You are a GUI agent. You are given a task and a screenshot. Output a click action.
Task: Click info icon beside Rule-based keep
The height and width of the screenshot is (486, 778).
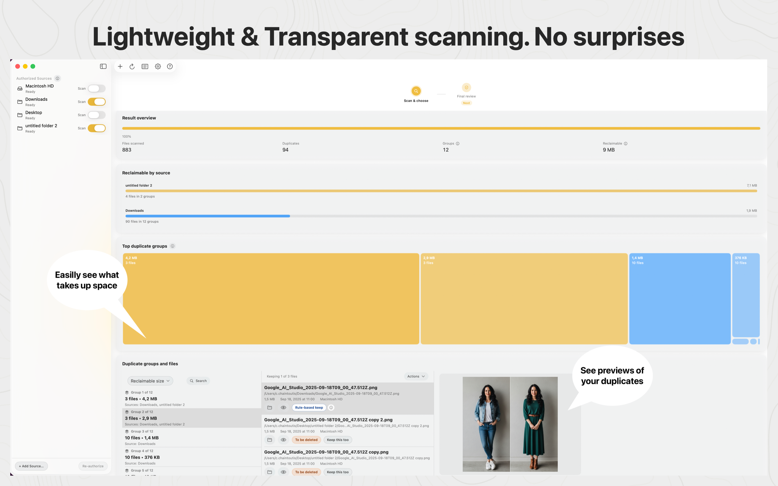[x=331, y=408]
